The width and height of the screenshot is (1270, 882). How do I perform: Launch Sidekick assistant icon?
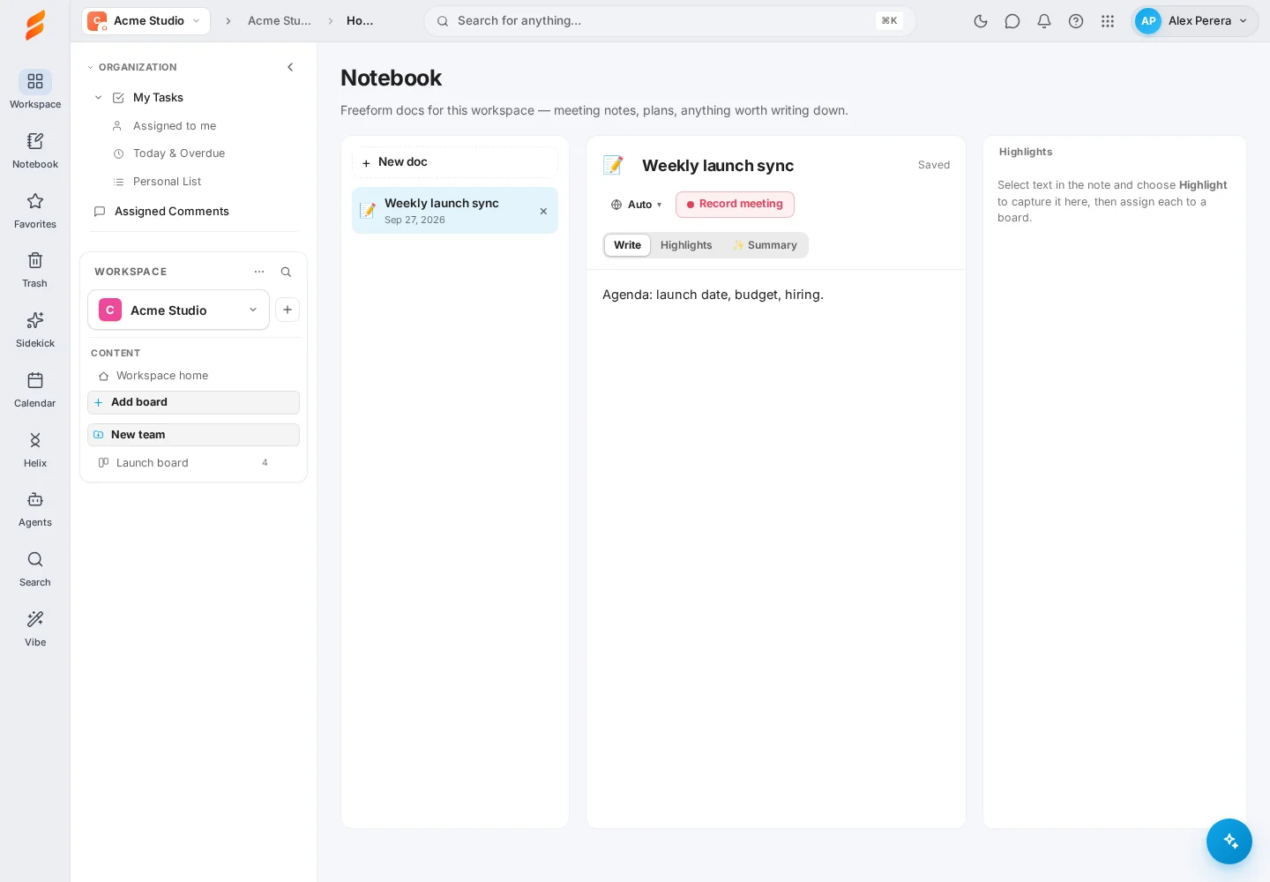35,329
